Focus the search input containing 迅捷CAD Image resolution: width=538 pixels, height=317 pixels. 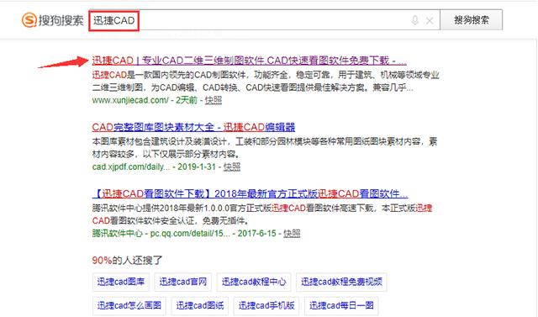click(264, 20)
